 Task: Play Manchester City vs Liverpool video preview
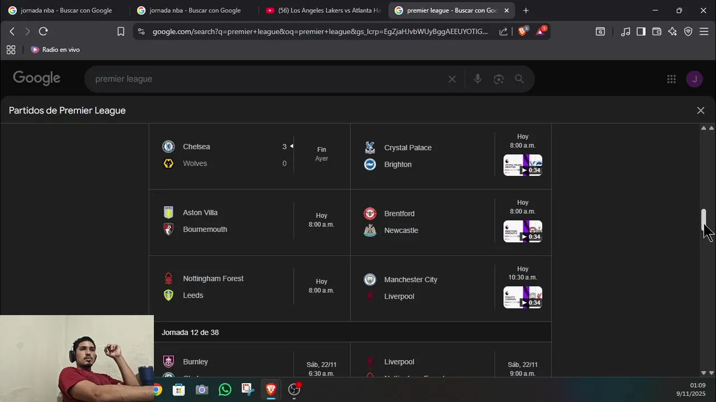[x=523, y=297]
